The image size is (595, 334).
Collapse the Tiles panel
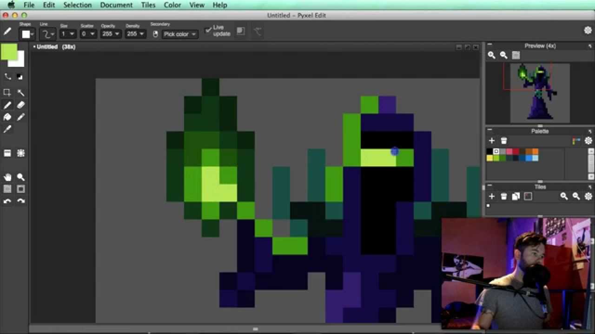pyautogui.click(x=489, y=186)
